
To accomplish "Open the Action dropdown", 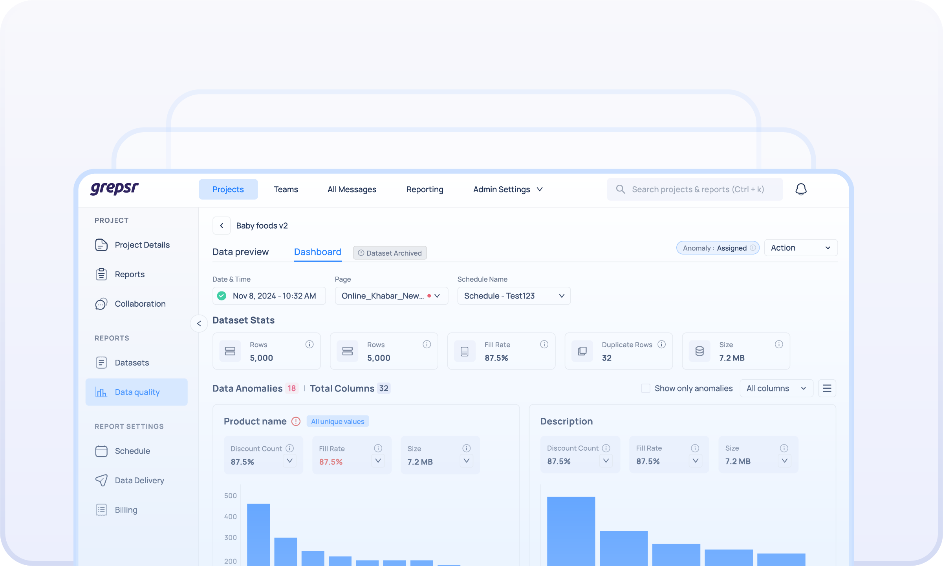I will 800,248.
